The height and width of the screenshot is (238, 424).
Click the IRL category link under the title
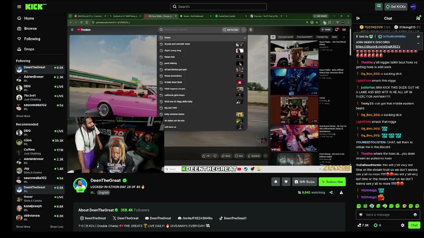(92, 193)
